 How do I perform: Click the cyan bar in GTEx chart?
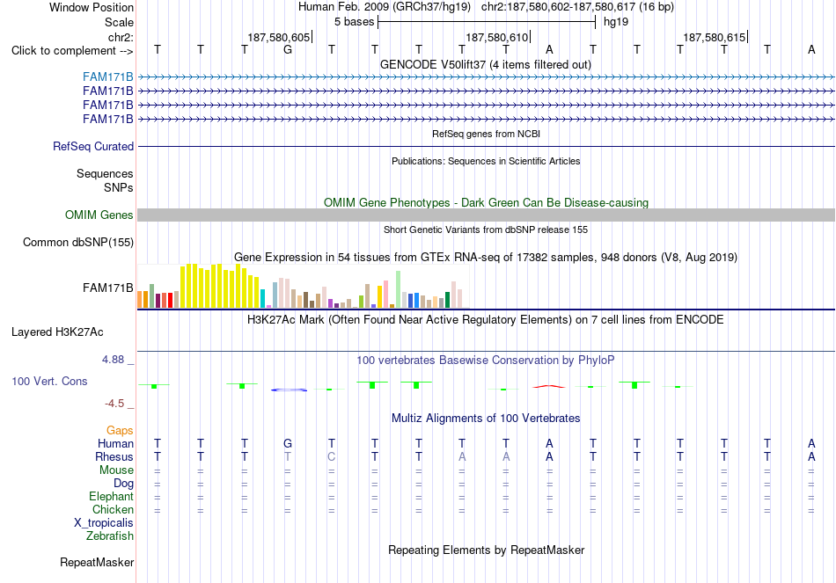click(263, 298)
